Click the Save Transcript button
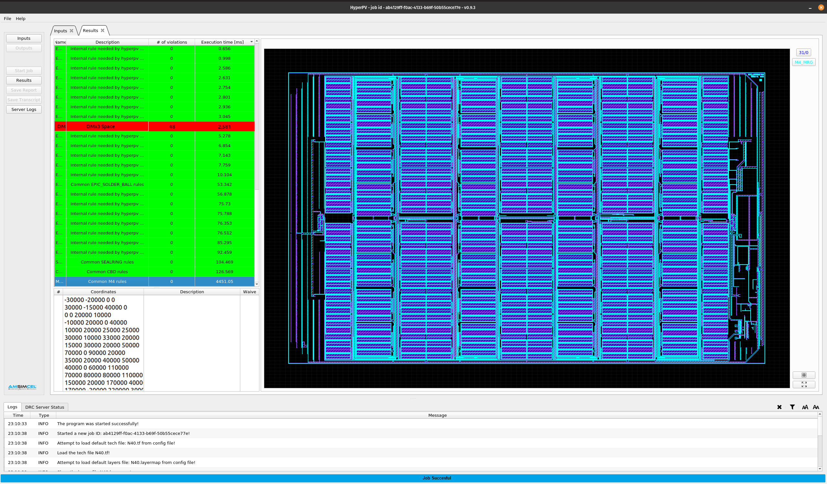 pos(24,100)
